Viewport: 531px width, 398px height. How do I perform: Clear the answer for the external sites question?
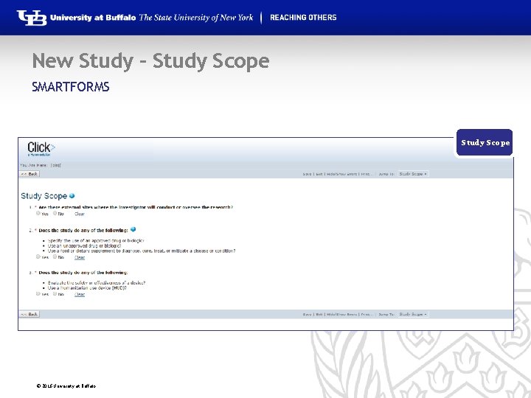pyautogui.click(x=80, y=214)
